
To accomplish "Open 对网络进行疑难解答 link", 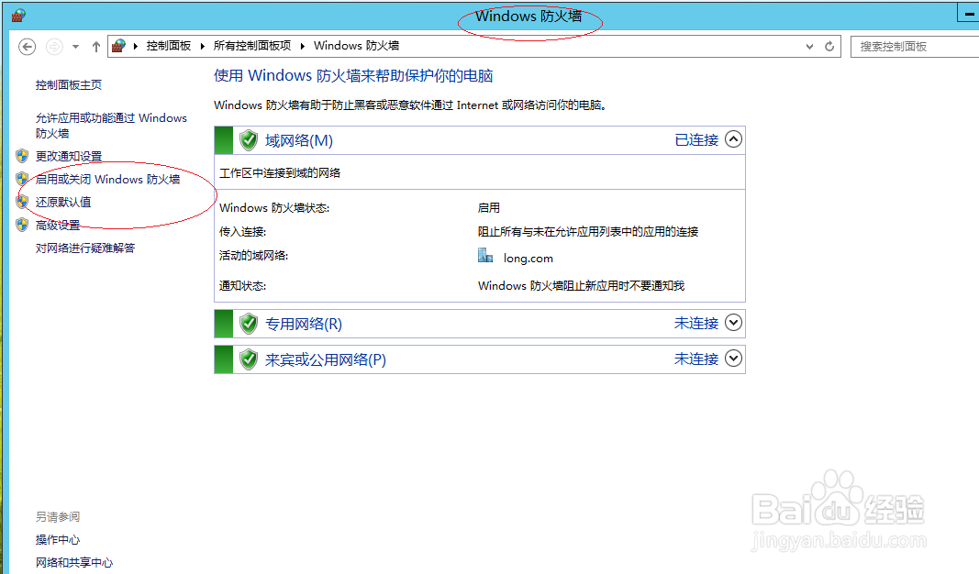I will (x=85, y=248).
